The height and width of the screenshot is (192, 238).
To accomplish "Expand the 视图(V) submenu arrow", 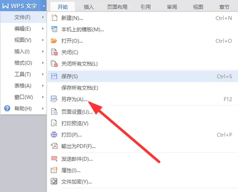I will click(x=43, y=40).
